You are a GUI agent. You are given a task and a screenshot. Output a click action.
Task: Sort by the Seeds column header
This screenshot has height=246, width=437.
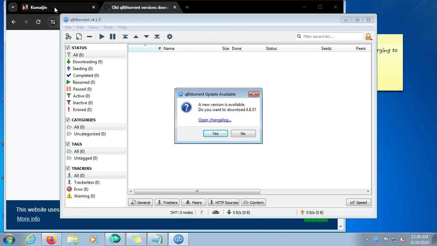[x=326, y=49]
